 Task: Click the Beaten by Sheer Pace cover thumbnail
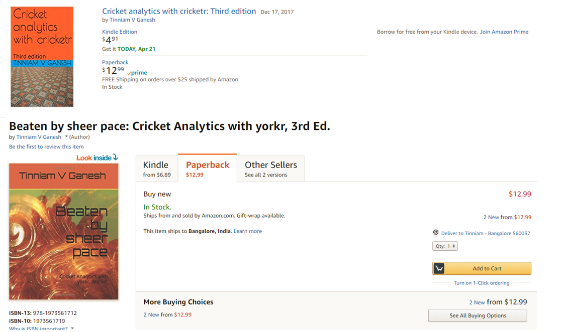pyautogui.click(x=63, y=231)
